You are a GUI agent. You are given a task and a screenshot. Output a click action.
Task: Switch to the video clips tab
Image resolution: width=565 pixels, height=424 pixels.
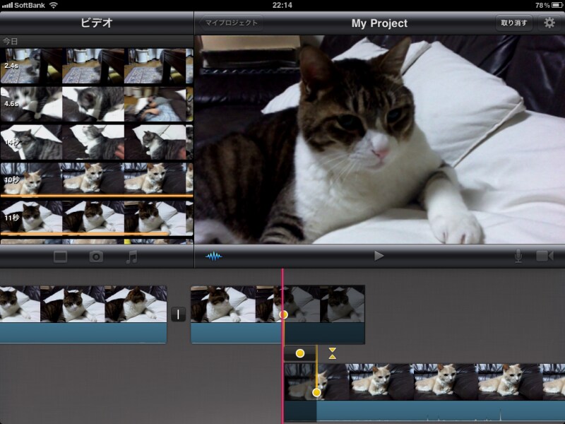point(61,257)
